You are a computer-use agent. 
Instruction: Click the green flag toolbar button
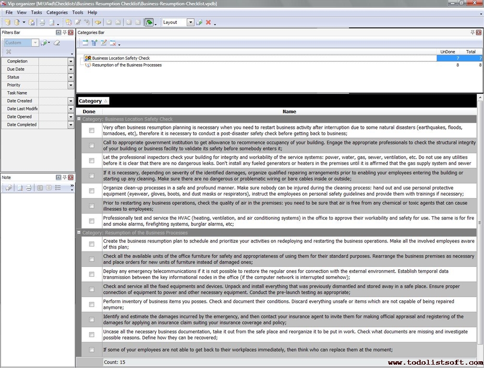[x=149, y=23]
